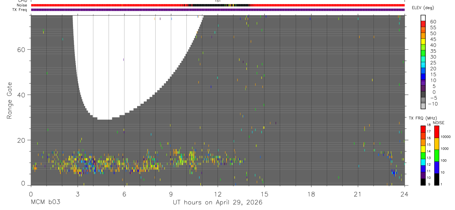Screen dimensions: 455x210
Task: Click the 'CPID' row label at top left
Action: tap(23, 1)
